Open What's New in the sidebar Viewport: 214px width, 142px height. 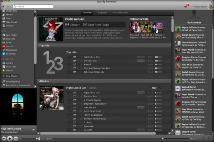tap(10, 11)
